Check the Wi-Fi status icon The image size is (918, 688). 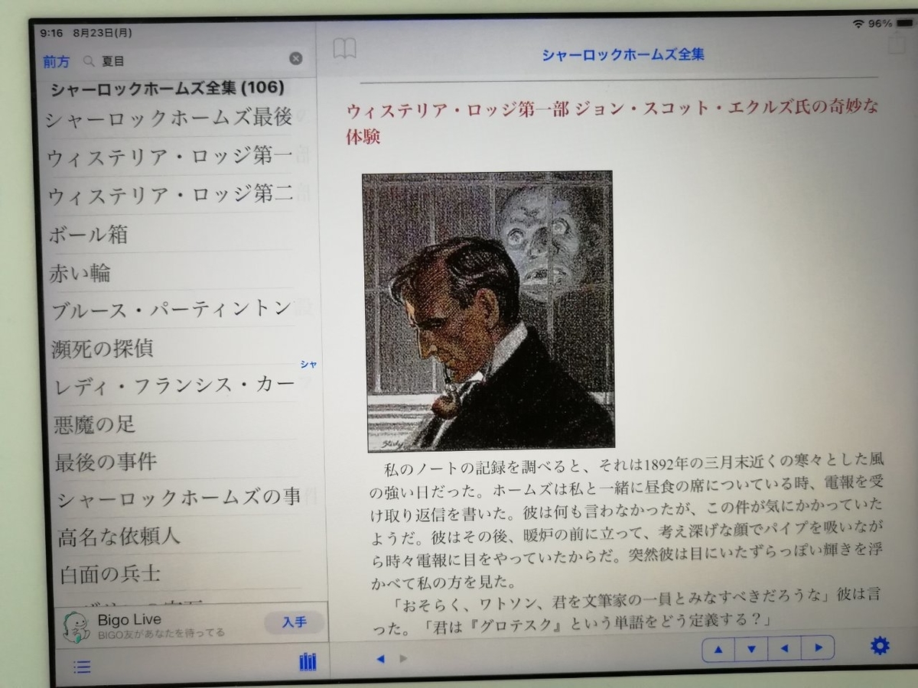point(858,24)
